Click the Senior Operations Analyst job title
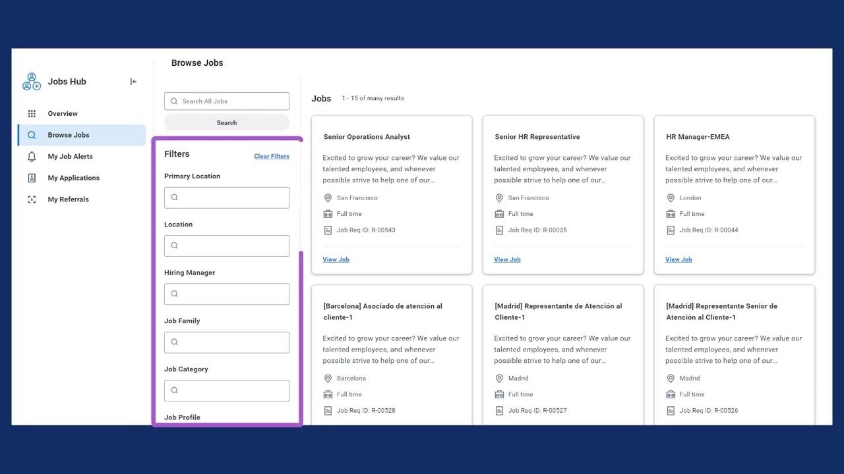 tap(367, 137)
